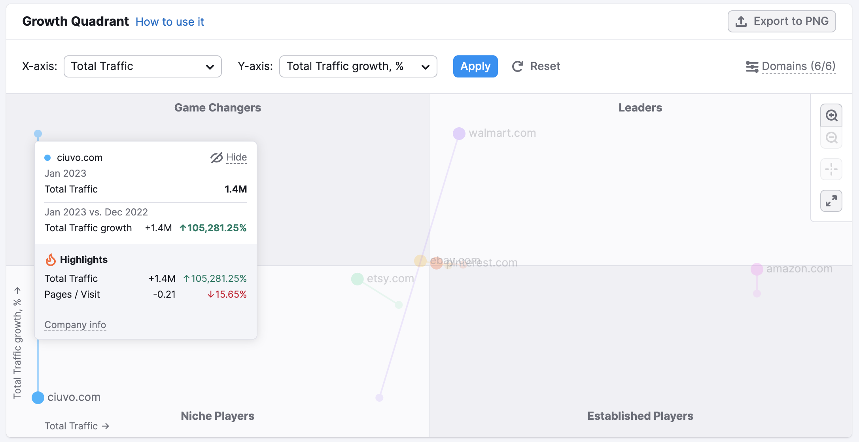Click the ciuvo.com large blue data point
Viewport: 859px width, 442px height.
[38, 397]
